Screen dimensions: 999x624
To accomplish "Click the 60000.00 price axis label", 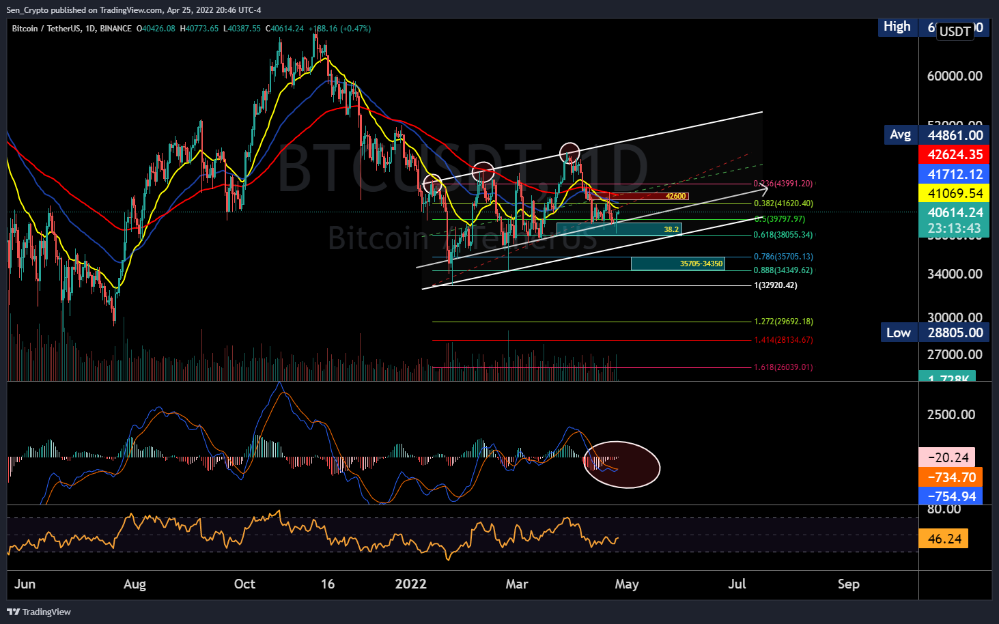I will tap(955, 76).
